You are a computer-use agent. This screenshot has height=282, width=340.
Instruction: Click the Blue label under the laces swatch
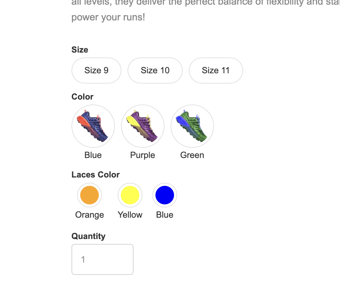point(165,215)
